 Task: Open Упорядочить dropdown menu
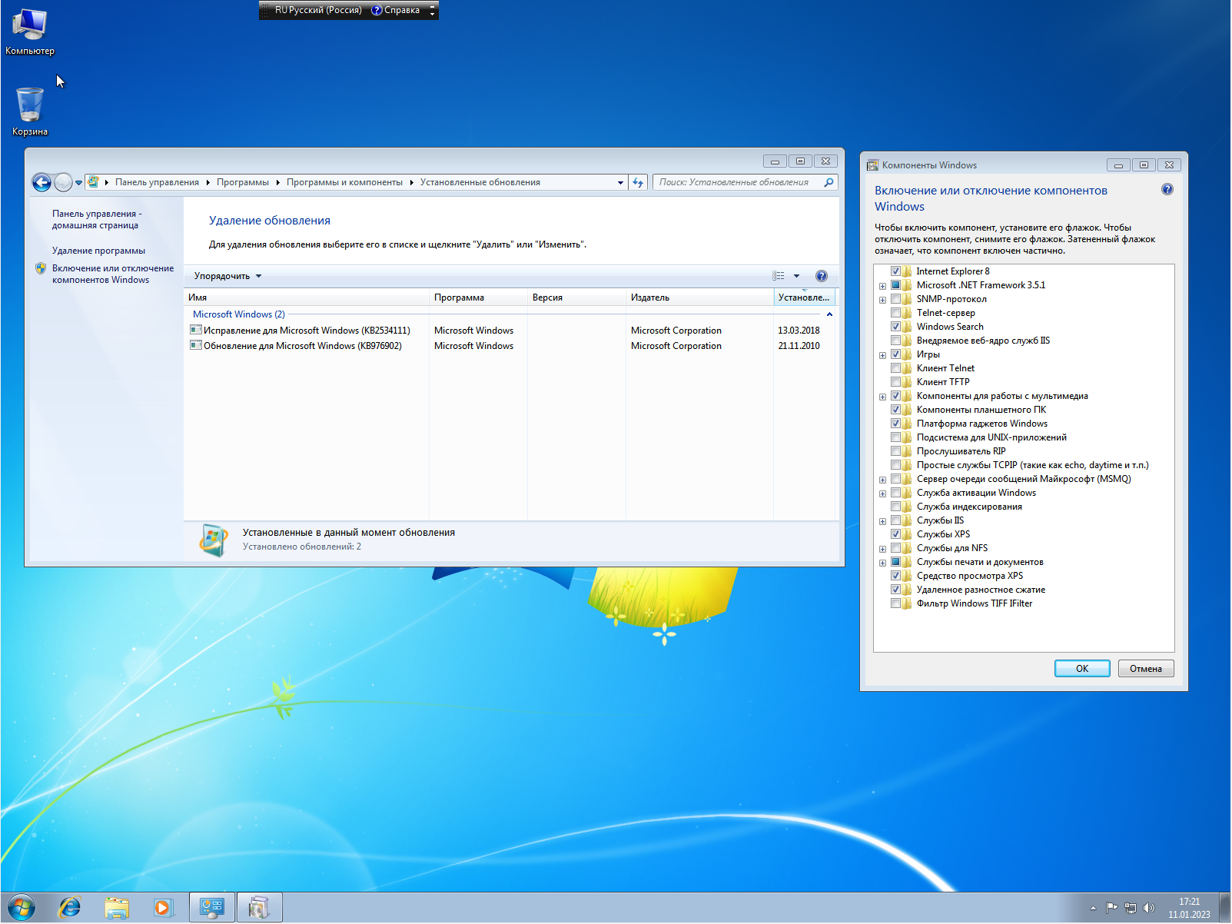click(x=227, y=276)
